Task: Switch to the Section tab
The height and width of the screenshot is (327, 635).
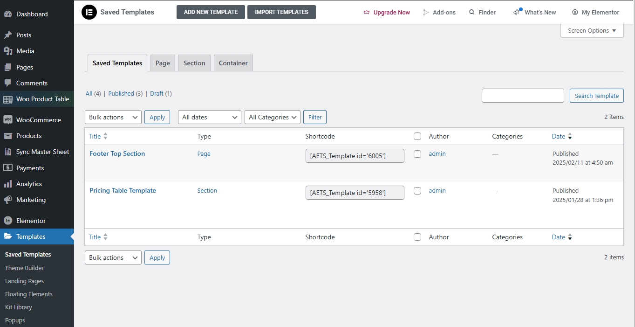Action: pyautogui.click(x=194, y=63)
